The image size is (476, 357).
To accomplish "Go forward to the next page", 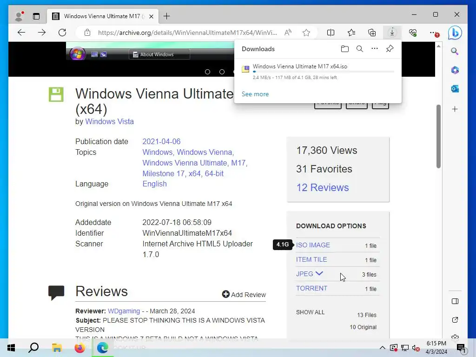I will tap(41, 33).
